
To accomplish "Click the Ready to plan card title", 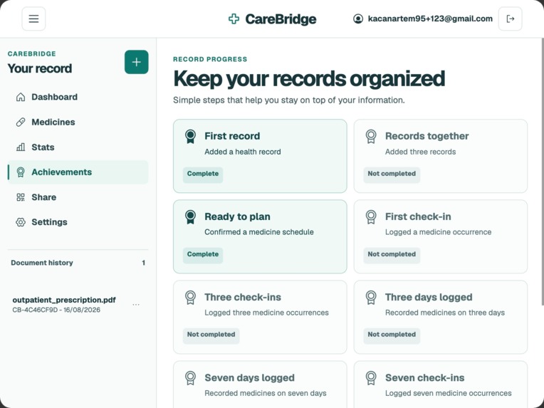I will click(237, 217).
